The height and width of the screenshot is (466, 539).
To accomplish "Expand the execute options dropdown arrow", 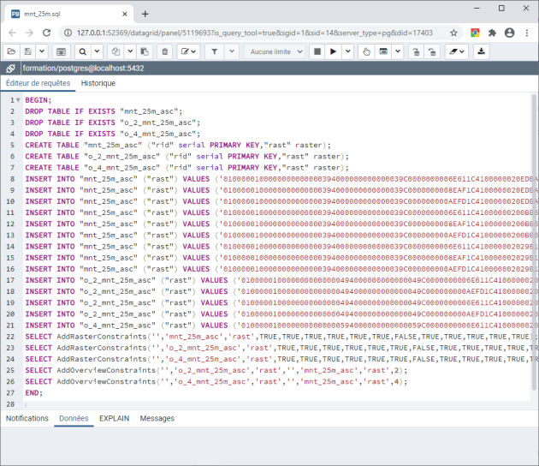I will tap(348, 51).
